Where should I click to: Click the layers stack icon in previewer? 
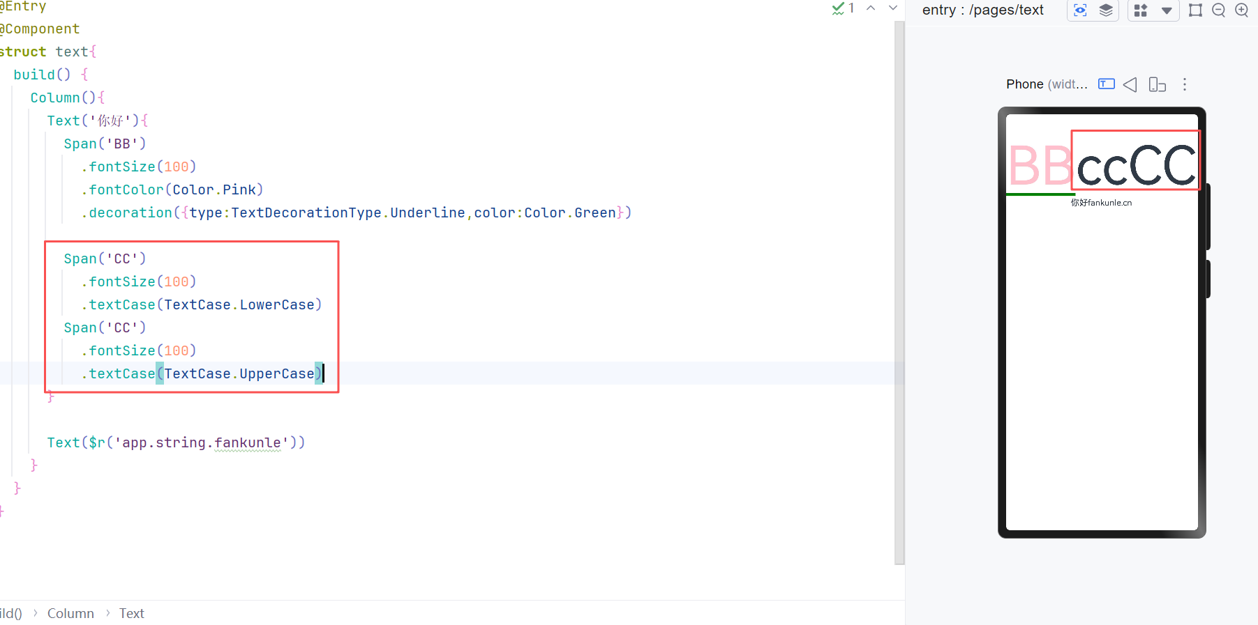(1106, 10)
